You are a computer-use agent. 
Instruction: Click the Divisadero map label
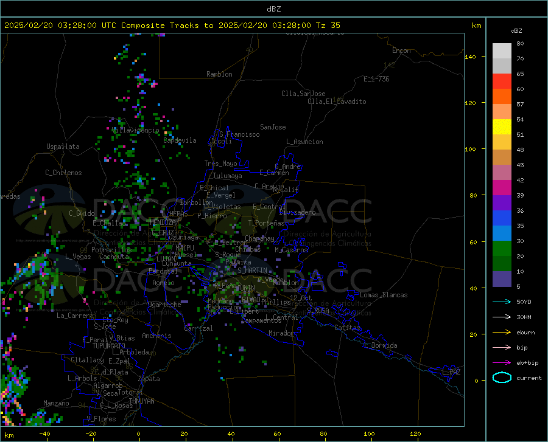click(x=297, y=212)
